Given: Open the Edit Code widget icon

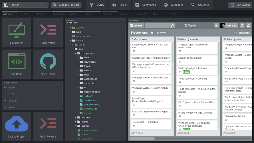Looking at the screenshot, I should click(x=17, y=61).
